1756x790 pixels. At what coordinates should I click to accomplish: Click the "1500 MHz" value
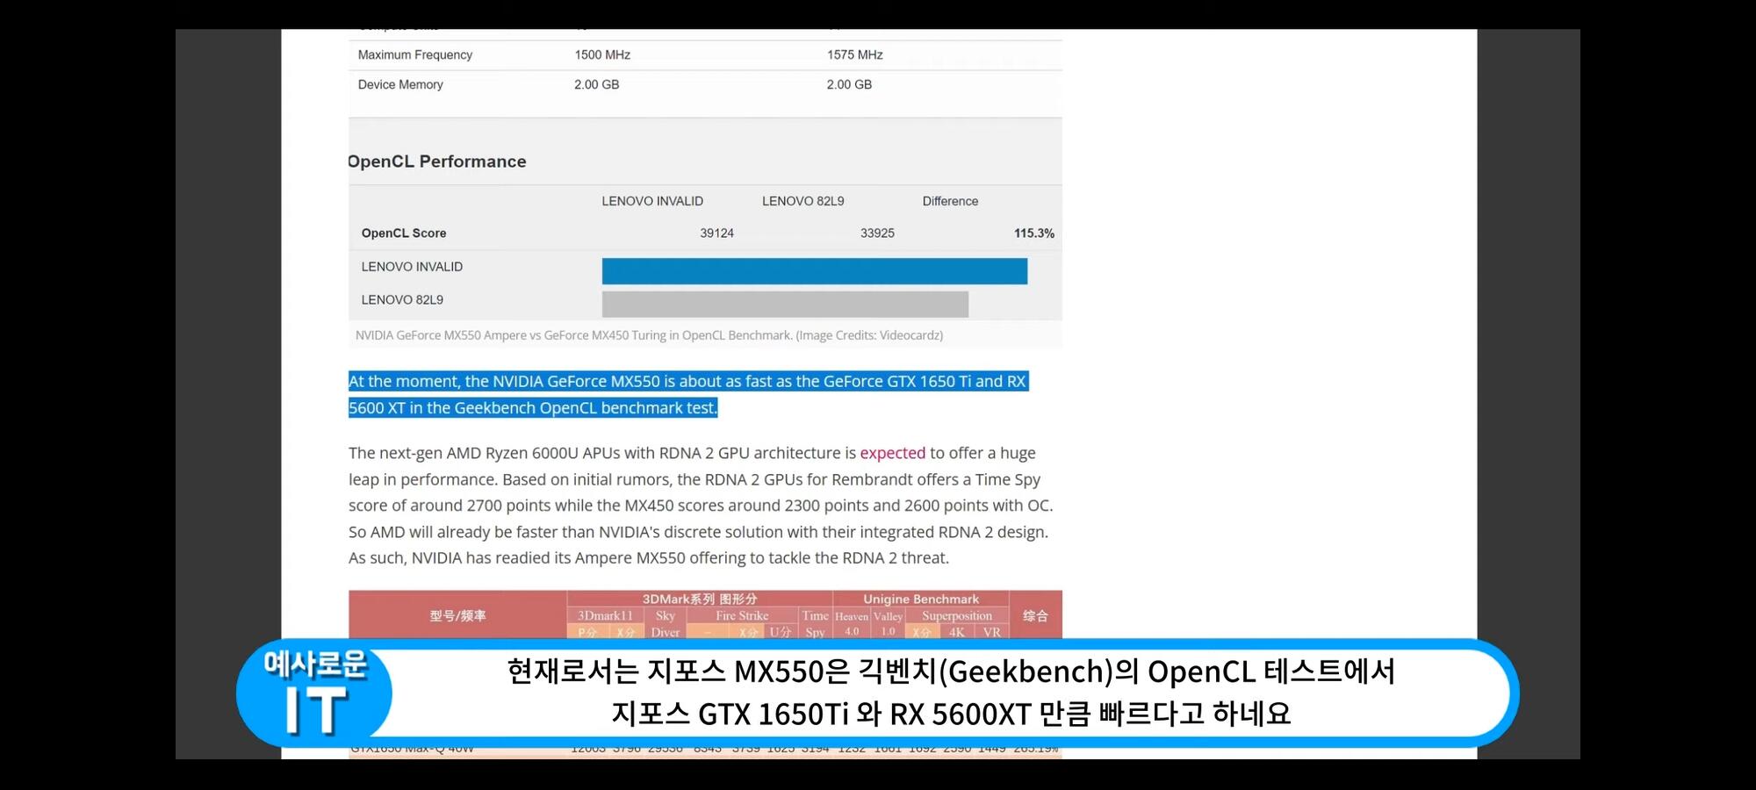click(x=602, y=54)
